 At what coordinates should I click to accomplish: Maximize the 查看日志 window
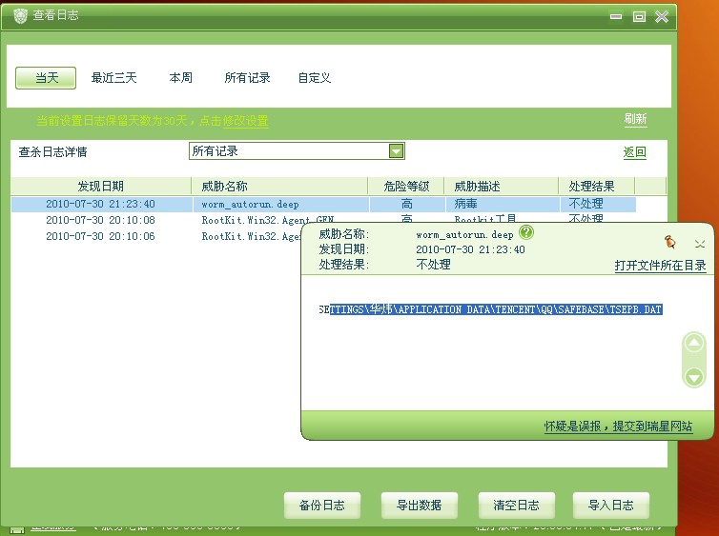click(639, 17)
